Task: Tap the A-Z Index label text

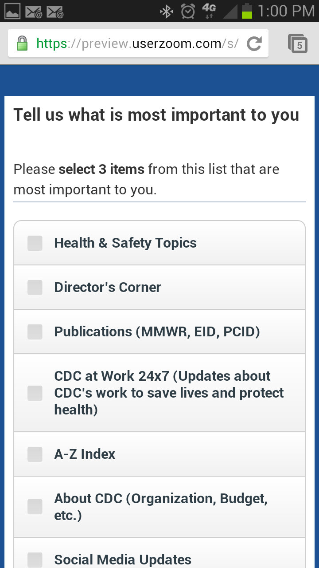Action: tap(85, 454)
